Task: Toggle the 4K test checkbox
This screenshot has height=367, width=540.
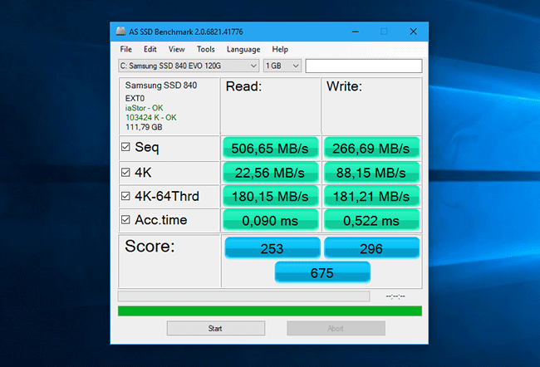Action: 125,172
